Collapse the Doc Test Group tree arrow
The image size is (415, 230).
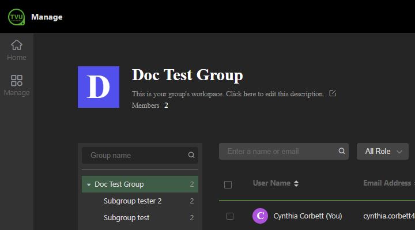pyautogui.click(x=89, y=184)
